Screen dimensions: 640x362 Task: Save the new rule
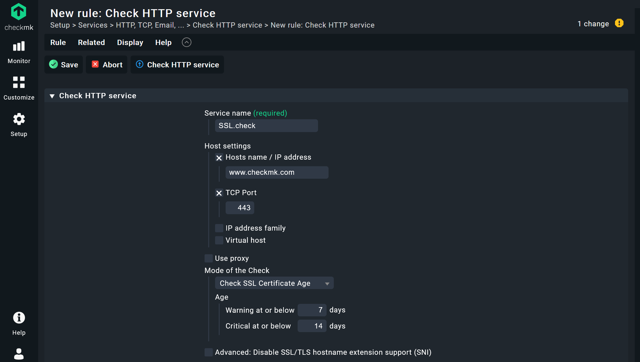click(63, 64)
